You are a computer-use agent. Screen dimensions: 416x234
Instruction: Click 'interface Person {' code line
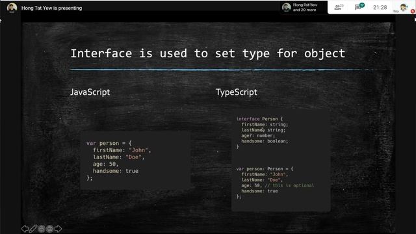click(x=260, y=119)
